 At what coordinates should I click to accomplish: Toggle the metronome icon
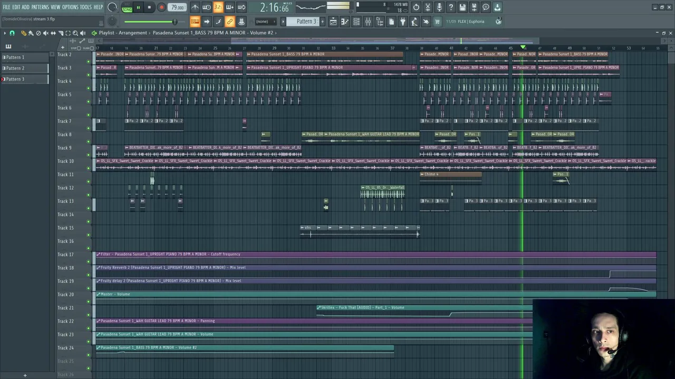[195, 7]
